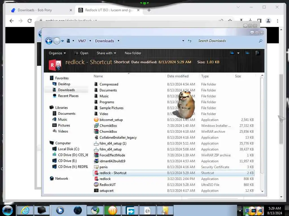Select the ChomikBox Windows Installer icon

click(x=96, y=125)
